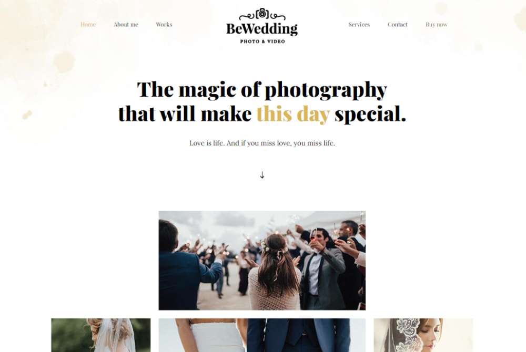Viewport: 526px width, 352px height.
Task: Open the lace veil bride portrait
Action: point(423,335)
